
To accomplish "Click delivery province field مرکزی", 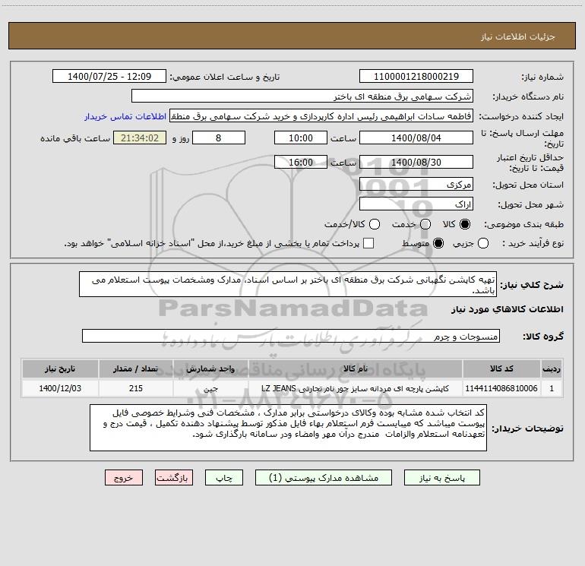I will pyautogui.click(x=416, y=185).
